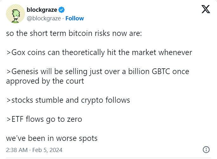Image resolution: width=217 pixels, height=159 pixels.
Task: Click the word 'crypto' in the tweet
Action: coord(92,100)
